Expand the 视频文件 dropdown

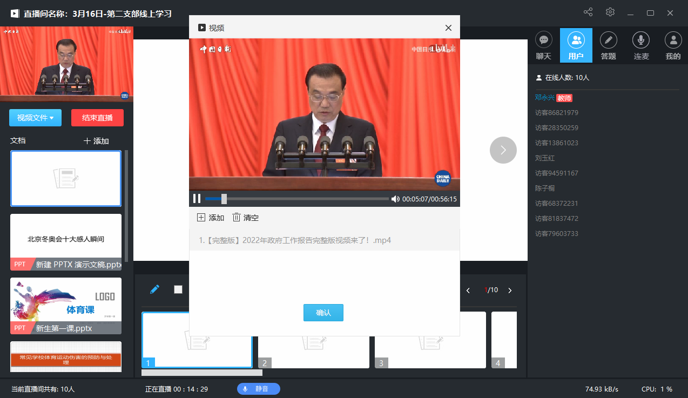pyautogui.click(x=35, y=118)
